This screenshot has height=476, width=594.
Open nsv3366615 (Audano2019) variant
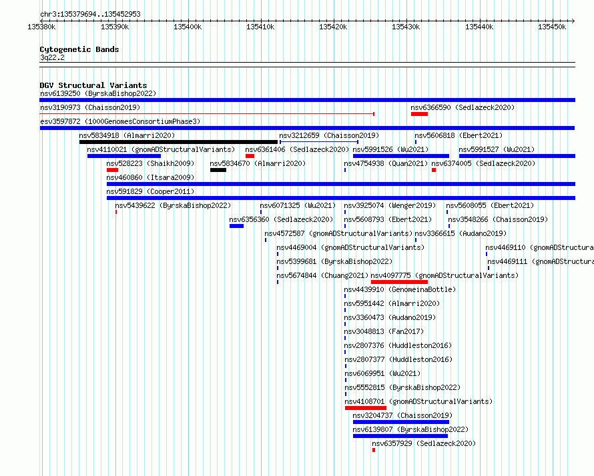[x=461, y=233]
